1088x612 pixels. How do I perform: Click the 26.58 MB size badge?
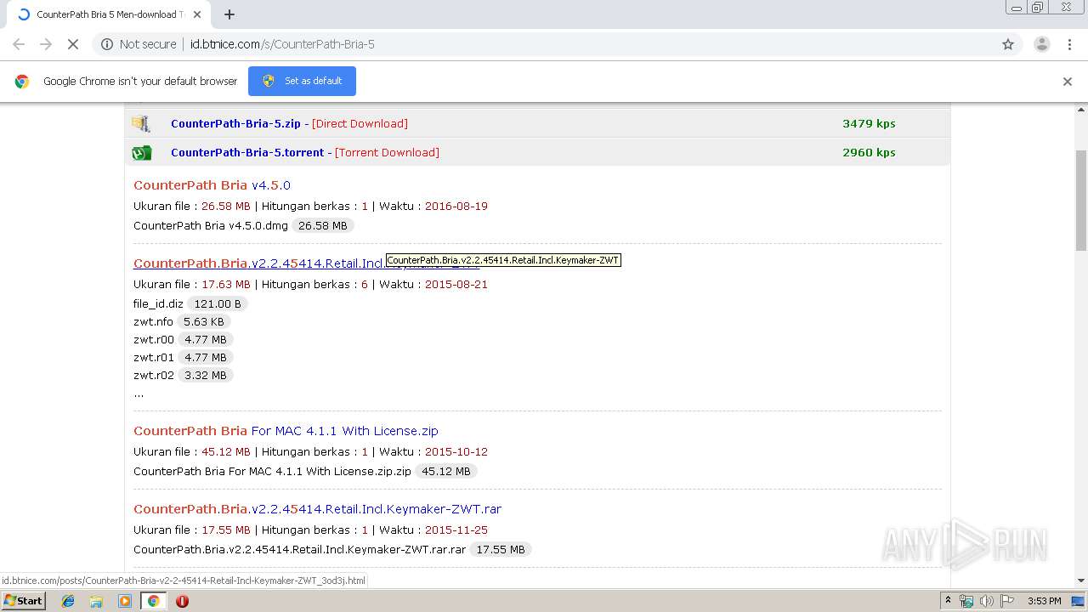[x=322, y=226]
